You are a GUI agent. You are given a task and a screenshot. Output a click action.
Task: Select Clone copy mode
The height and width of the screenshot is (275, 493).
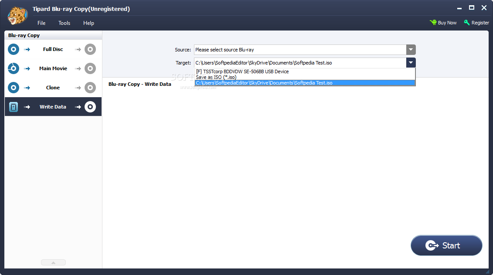(53, 88)
